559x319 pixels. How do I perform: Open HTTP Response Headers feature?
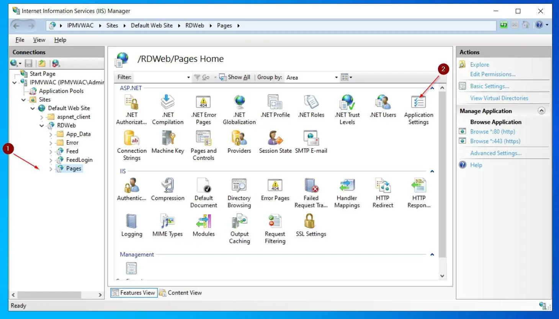click(419, 193)
